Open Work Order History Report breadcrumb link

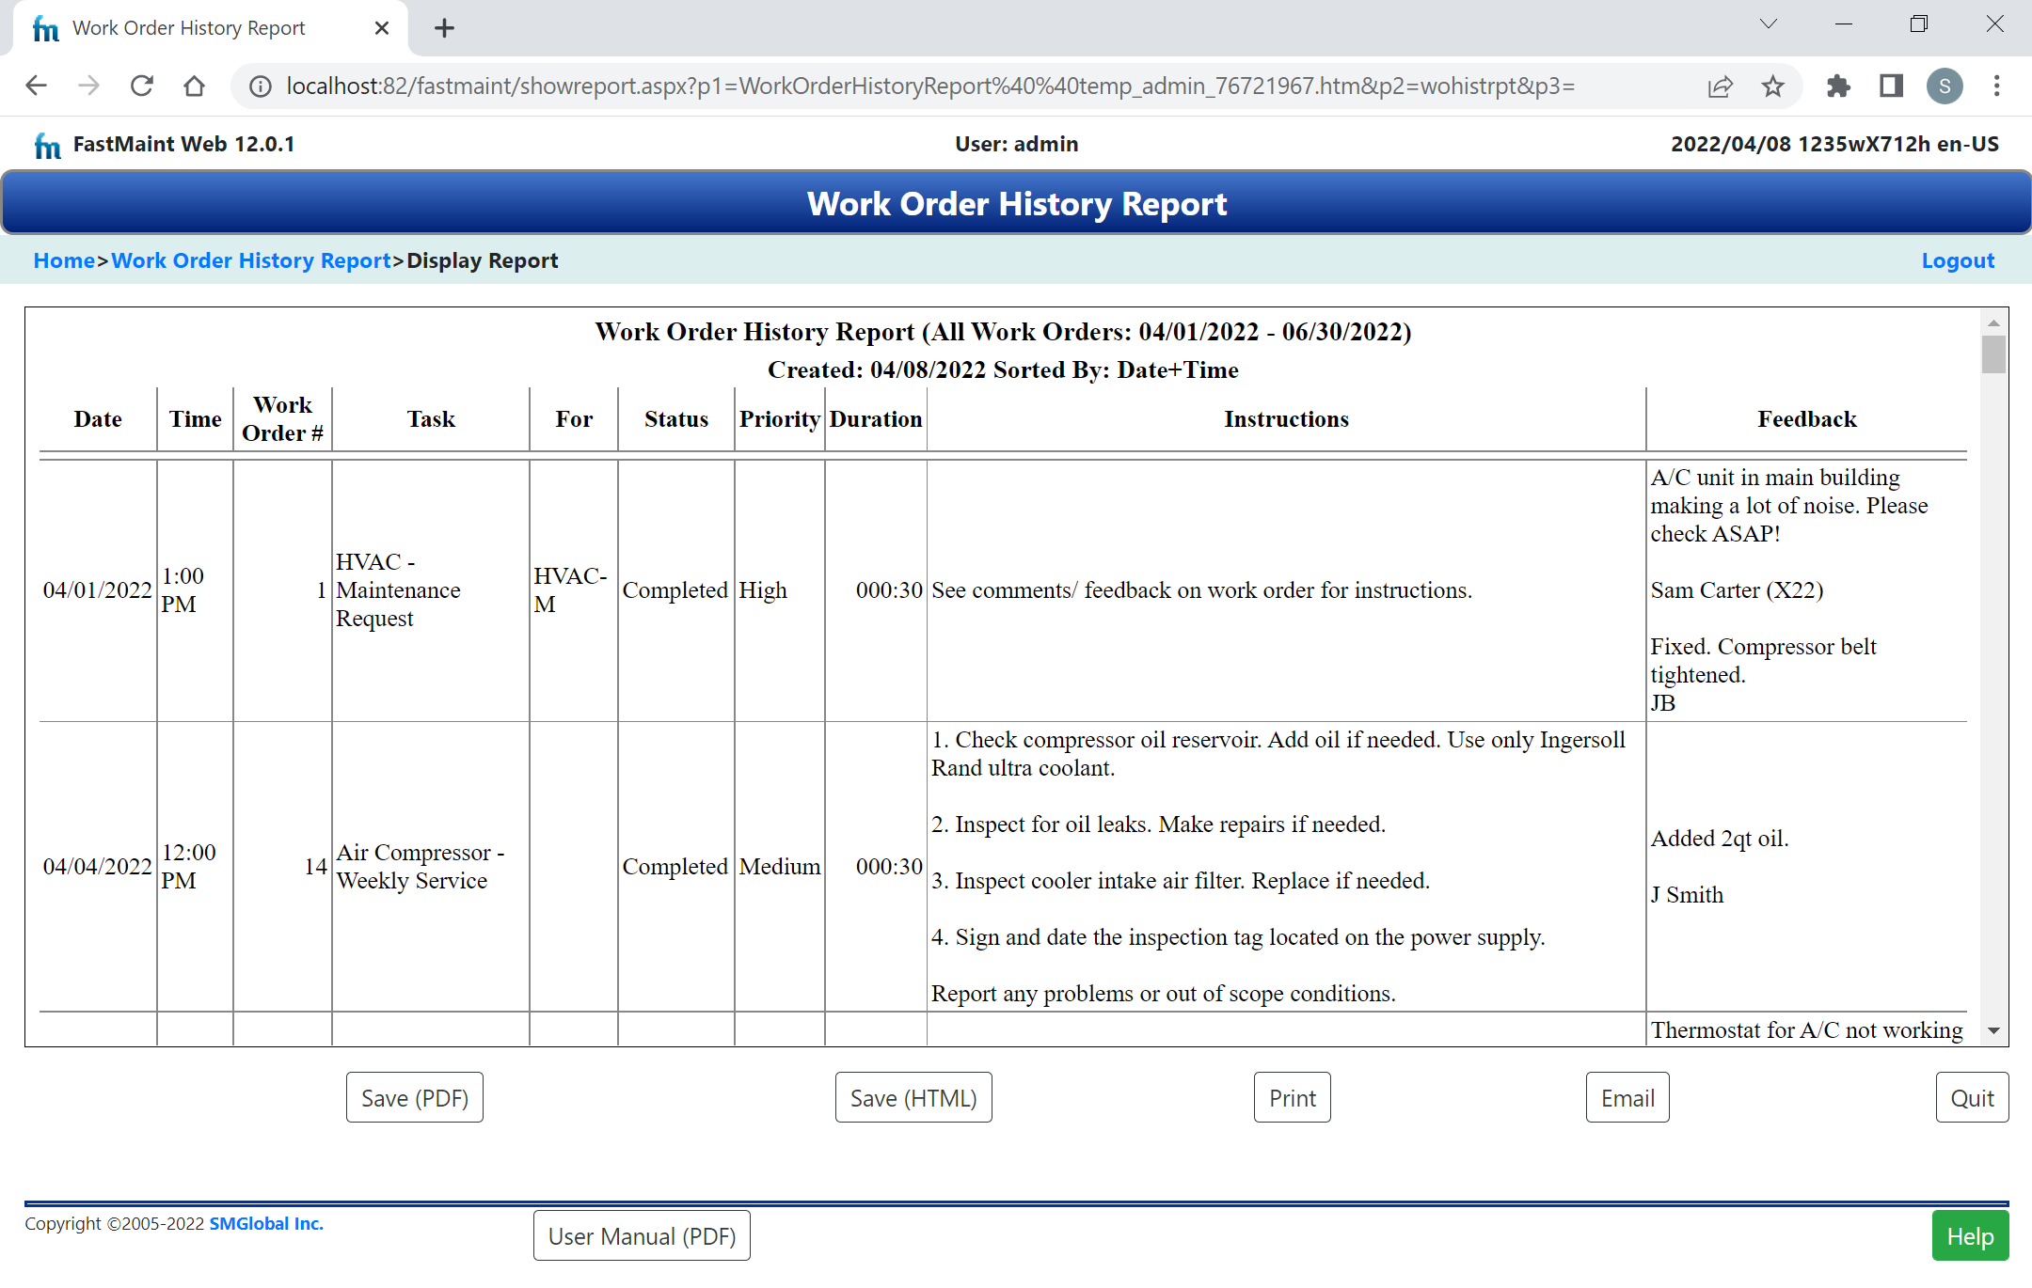[x=251, y=260]
